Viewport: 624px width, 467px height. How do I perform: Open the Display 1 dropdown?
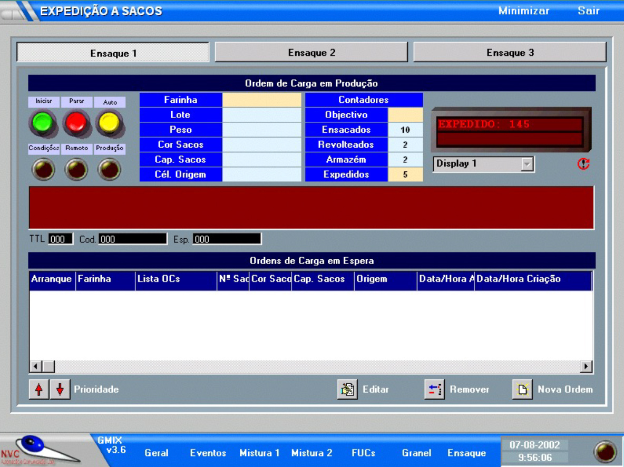pyautogui.click(x=527, y=164)
